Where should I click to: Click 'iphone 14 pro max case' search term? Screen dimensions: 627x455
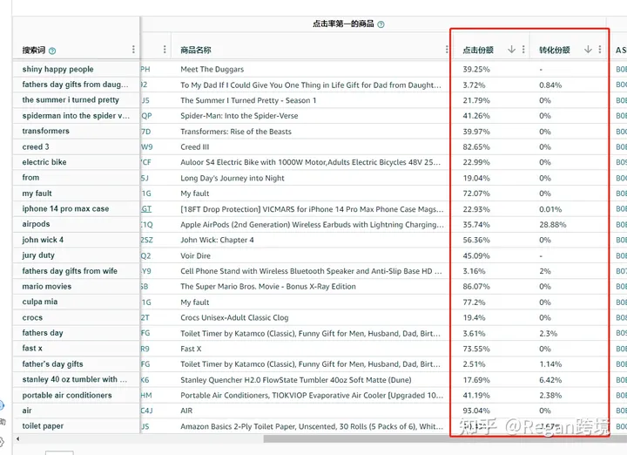pos(65,209)
